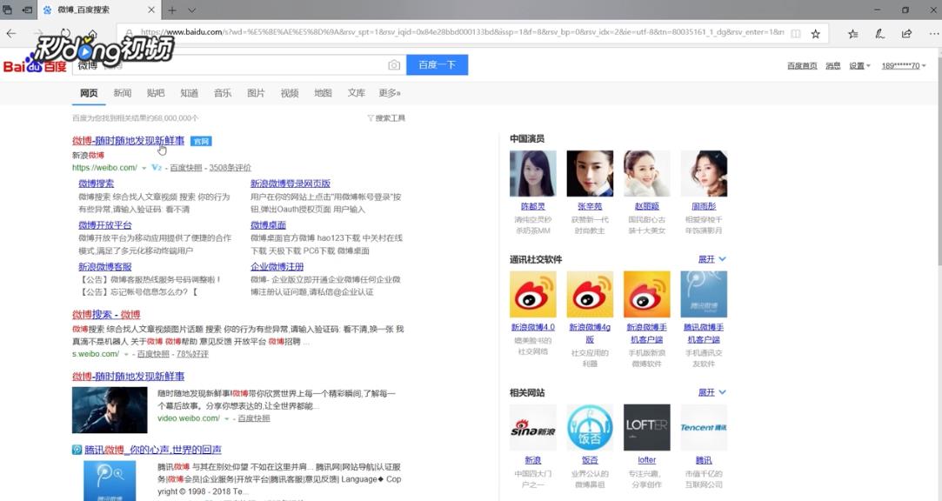This screenshot has height=501, width=942.
Task: Open the browser more options menu
Action: tap(933, 34)
